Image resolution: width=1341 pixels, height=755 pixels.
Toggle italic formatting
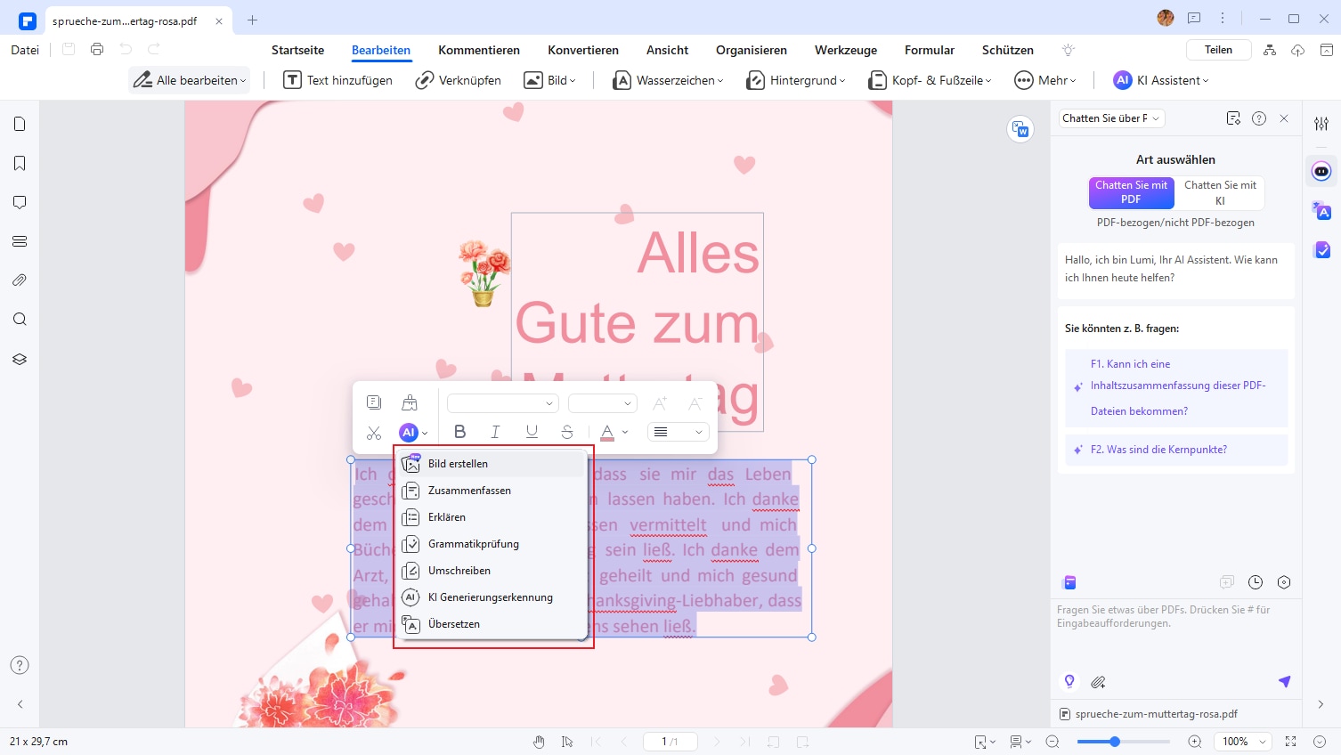[496, 432]
